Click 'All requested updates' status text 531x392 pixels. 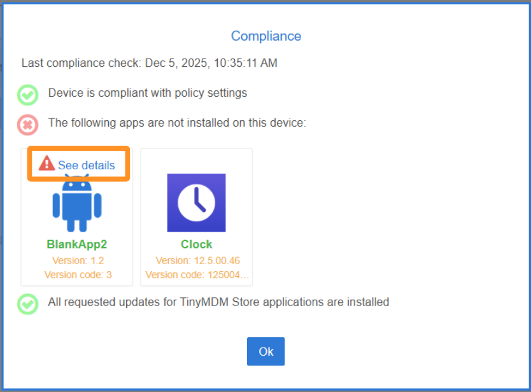pos(218,302)
